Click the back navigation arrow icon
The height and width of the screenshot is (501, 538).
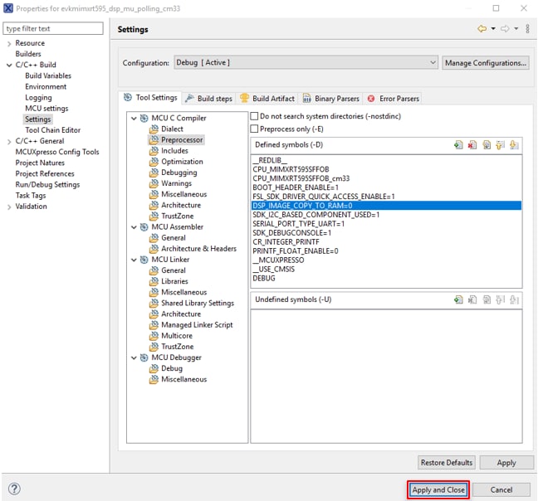(482, 29)
